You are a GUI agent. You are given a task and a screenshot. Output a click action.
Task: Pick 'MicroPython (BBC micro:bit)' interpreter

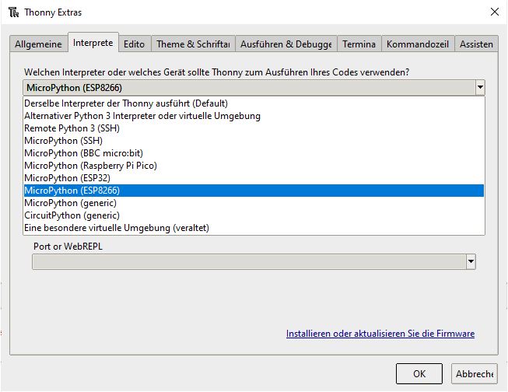tap(254, 153)
